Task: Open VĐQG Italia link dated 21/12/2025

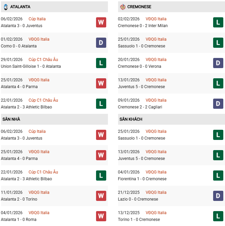Action: (156, 192)
